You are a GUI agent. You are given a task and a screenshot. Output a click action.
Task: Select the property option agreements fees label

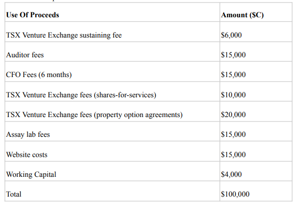click(x=94, y=115)
